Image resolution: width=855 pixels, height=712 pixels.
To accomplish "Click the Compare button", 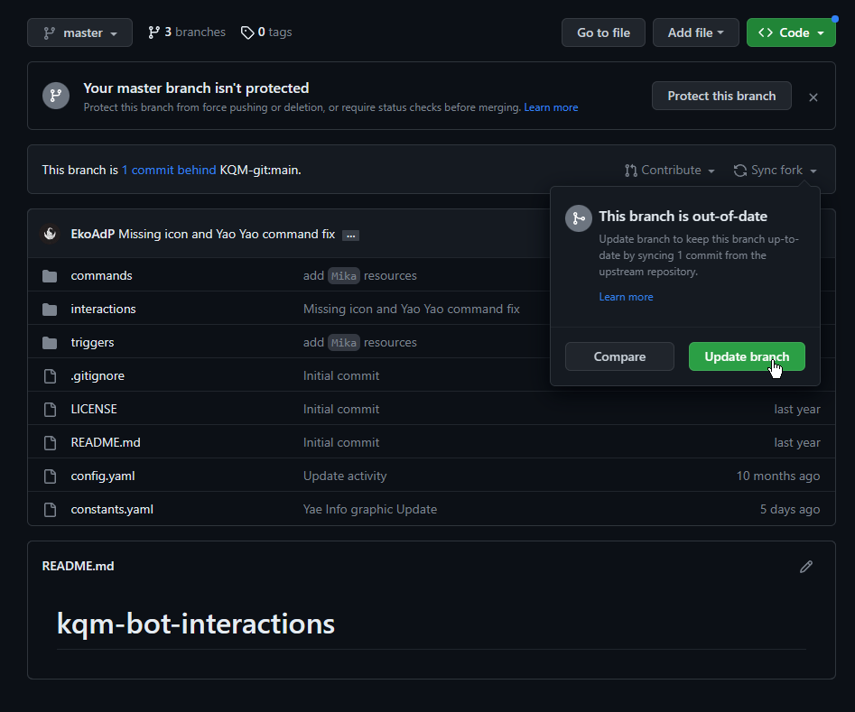I will click(619, 356).
